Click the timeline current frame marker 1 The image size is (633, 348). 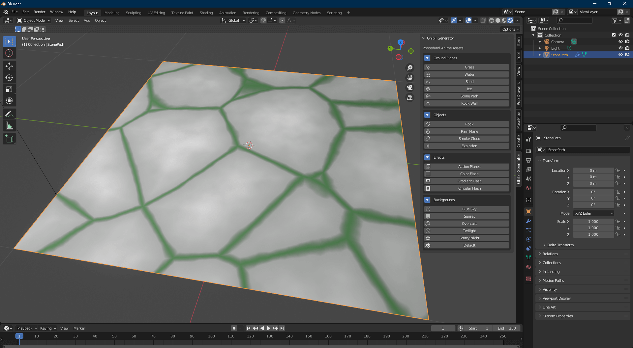tap(19, 336)
